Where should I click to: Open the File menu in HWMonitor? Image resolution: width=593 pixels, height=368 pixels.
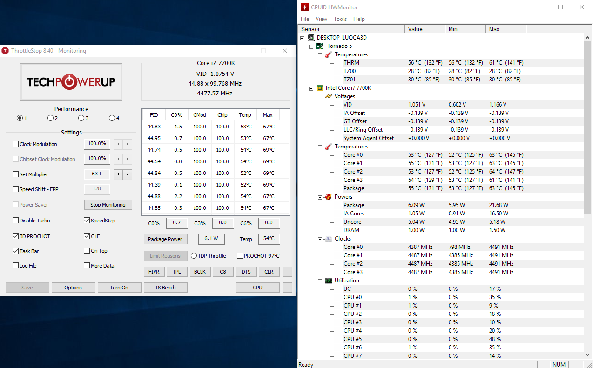point(305,19)
